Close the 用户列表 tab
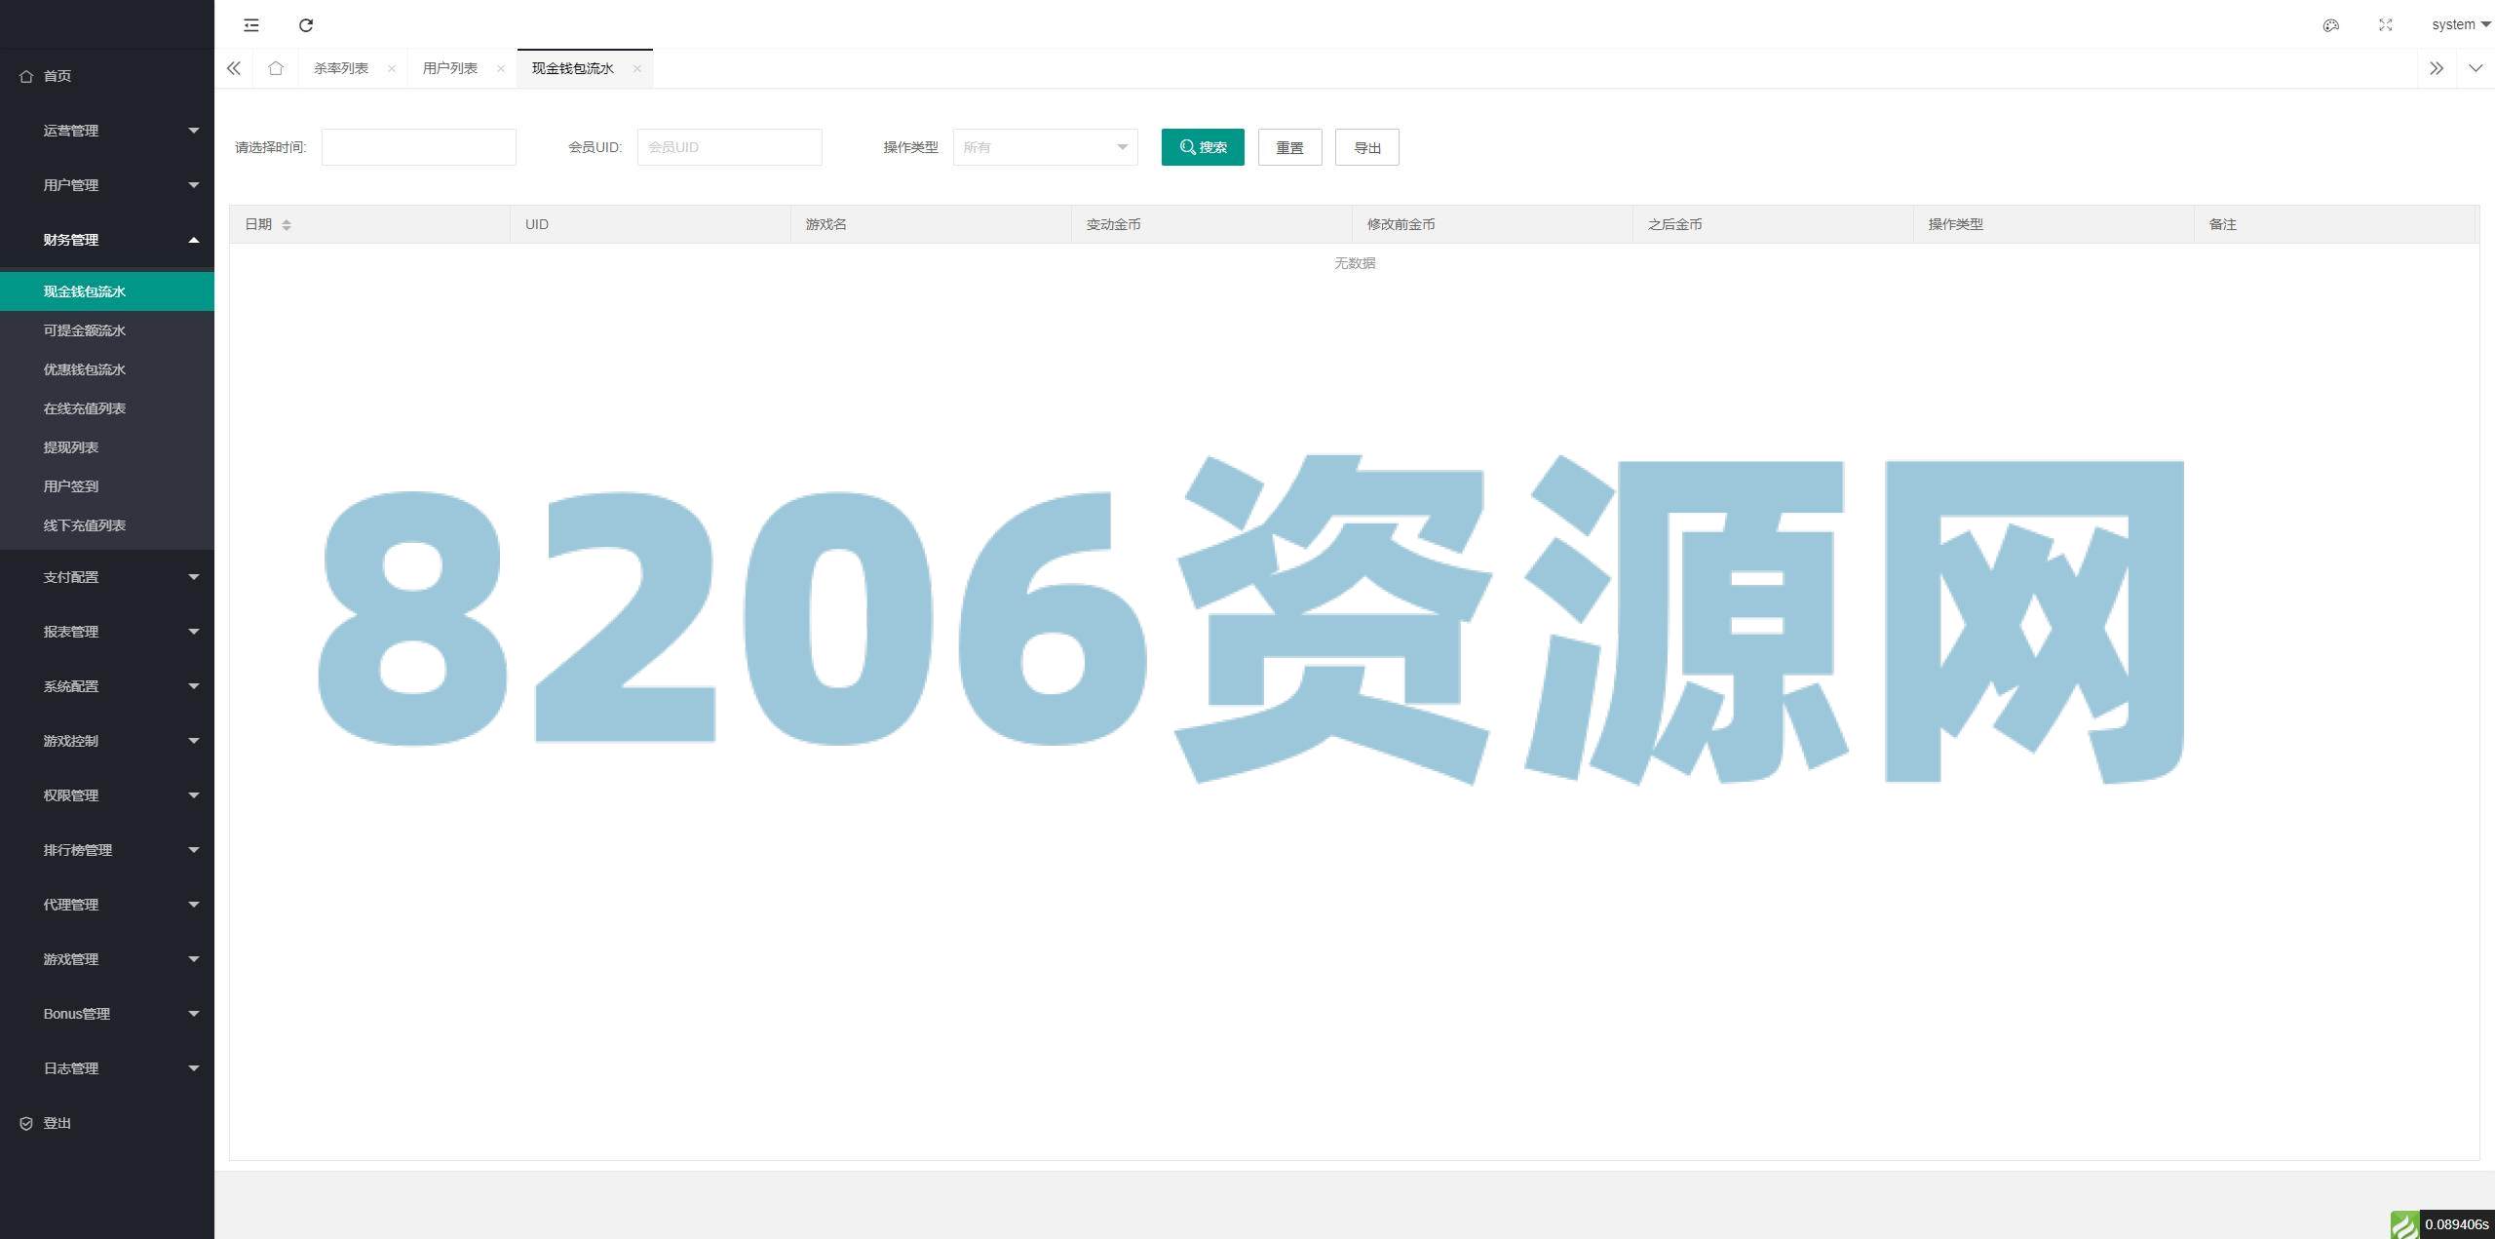This screenshot has height=1239, width=2495. [x=501, y=68]
